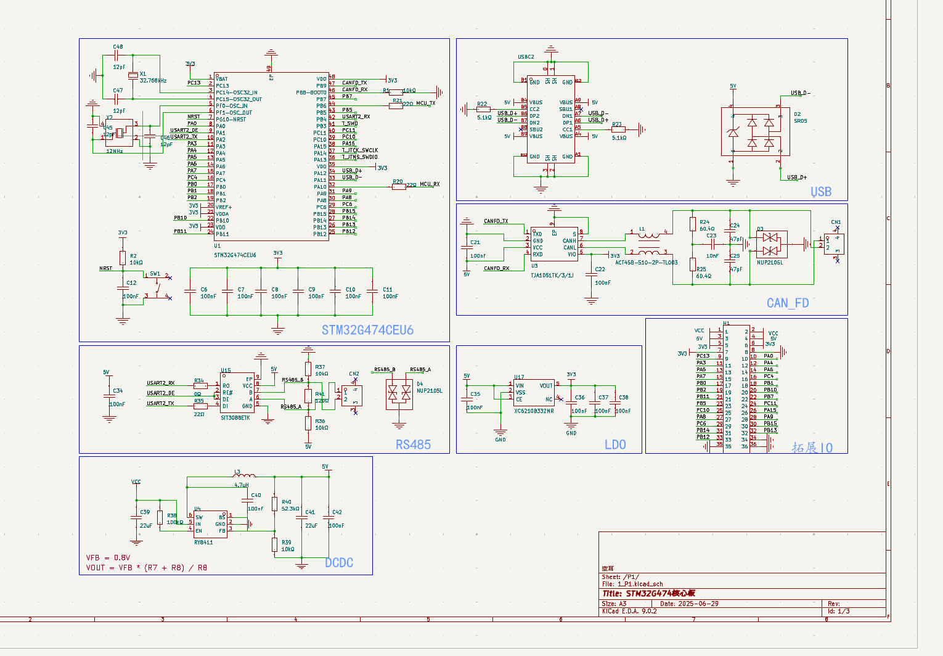Select the U15 SIT3088ETK RS485 transceiver
Viewport: 943px width, 656px height.
[237, 393]
